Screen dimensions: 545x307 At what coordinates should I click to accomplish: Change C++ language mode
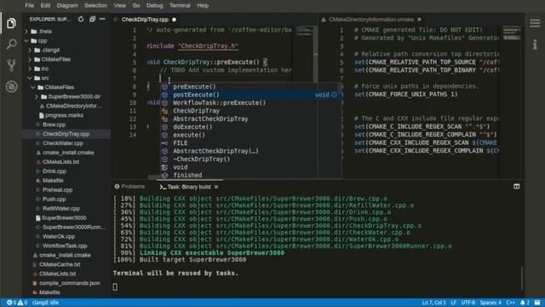(510, 303)
